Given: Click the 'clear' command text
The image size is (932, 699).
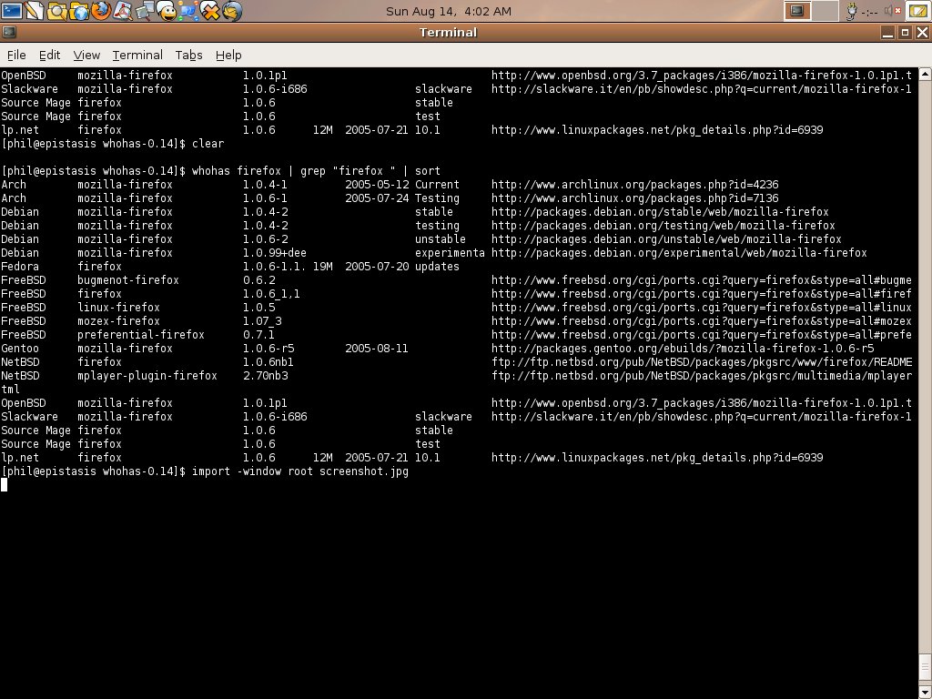Looking at the screenshot, I should point(208,144).
